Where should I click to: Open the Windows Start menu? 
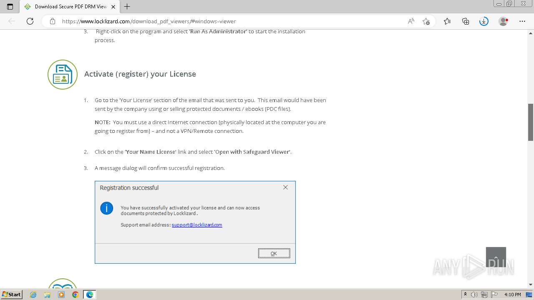(12, 295)
